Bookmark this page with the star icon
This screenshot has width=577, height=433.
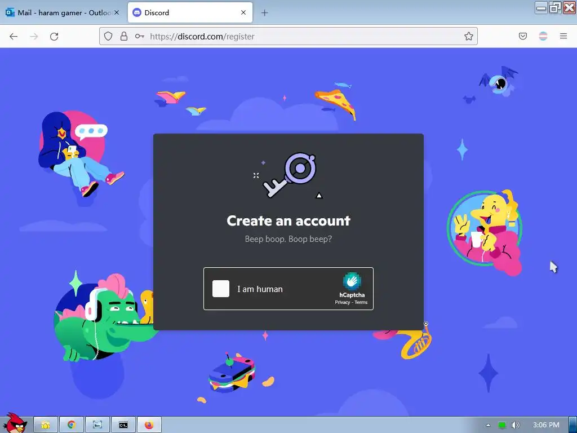(468, 36)
